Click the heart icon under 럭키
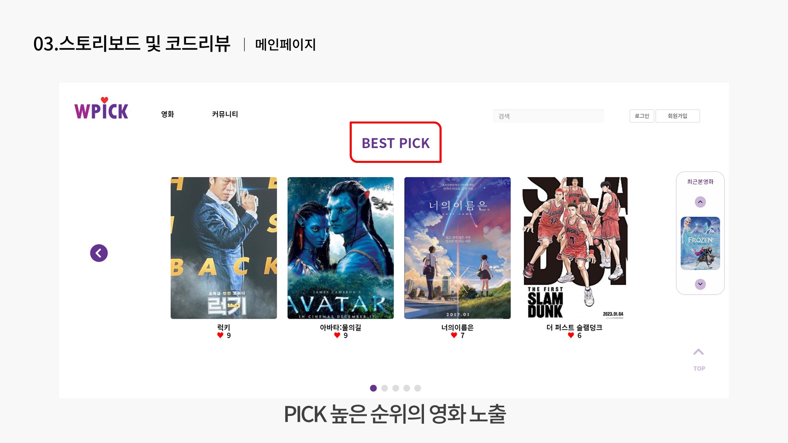This screenshot has width=788, height=443. pos(220,335)
